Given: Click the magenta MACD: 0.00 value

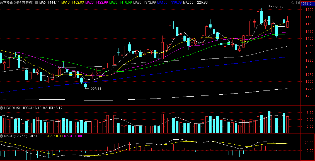Looking at the screenshot, I should [73, 136].
